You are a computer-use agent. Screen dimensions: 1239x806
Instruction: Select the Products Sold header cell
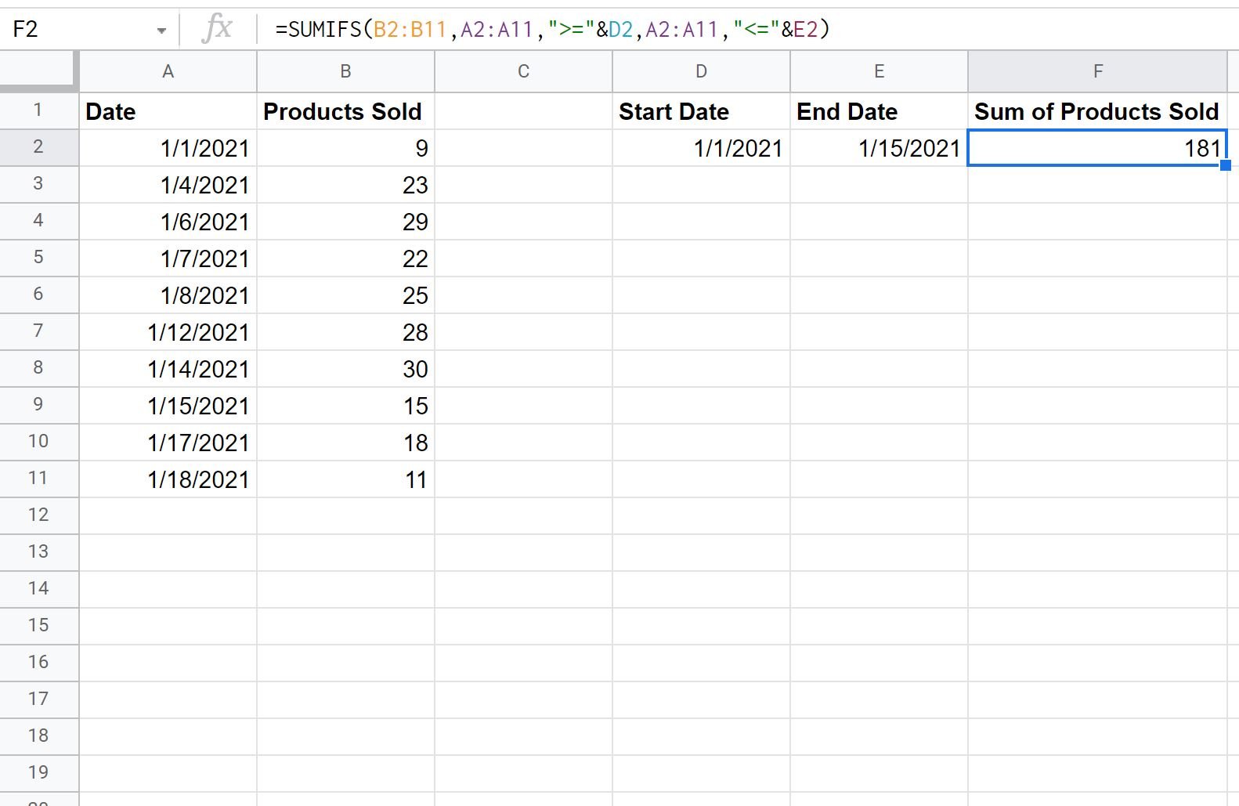(345, 111)
